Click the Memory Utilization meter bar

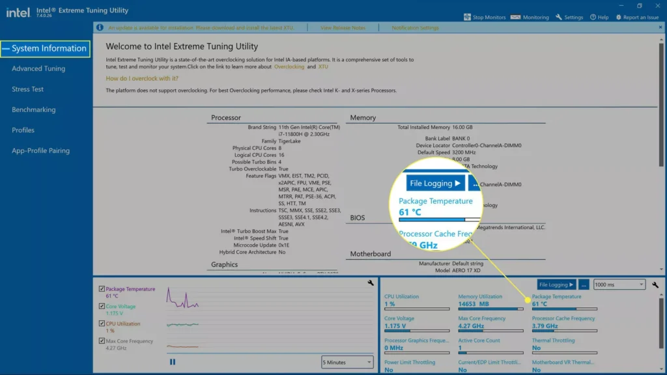[x=490, y=309]
